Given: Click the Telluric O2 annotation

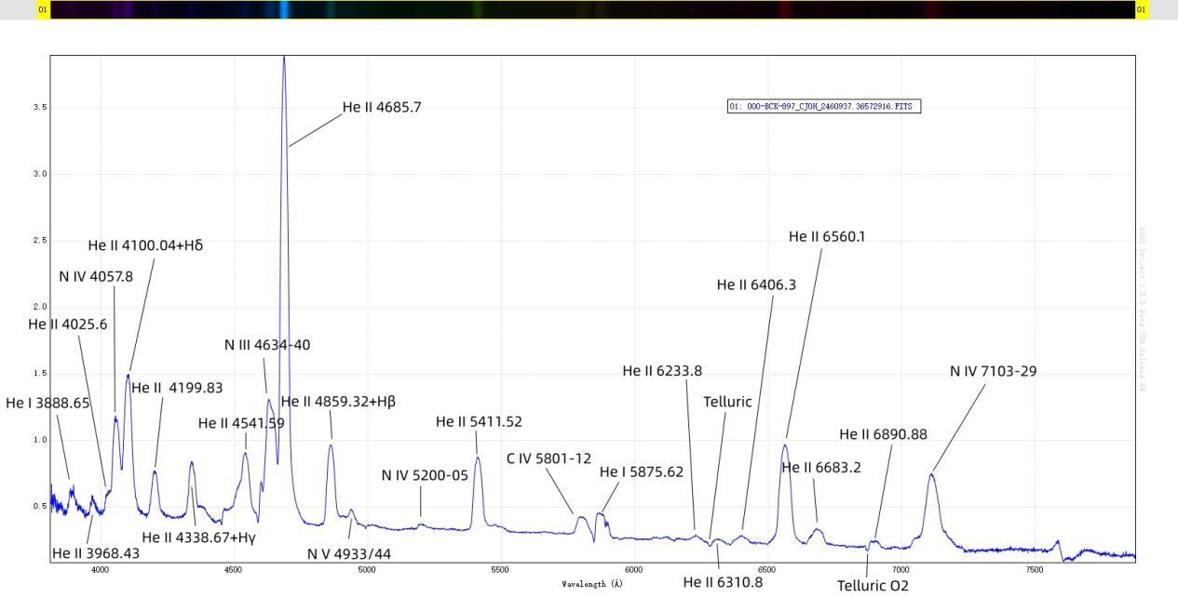Looking at the screenshot, I should [x=872, y=585].
